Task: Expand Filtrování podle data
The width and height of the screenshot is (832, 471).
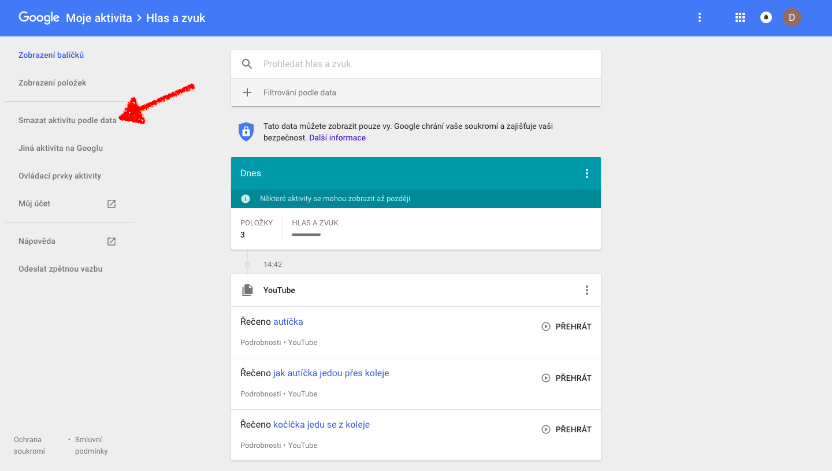Action: 300,92
